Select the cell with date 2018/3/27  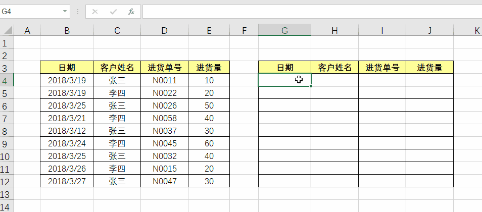click(x=67, y=181)
